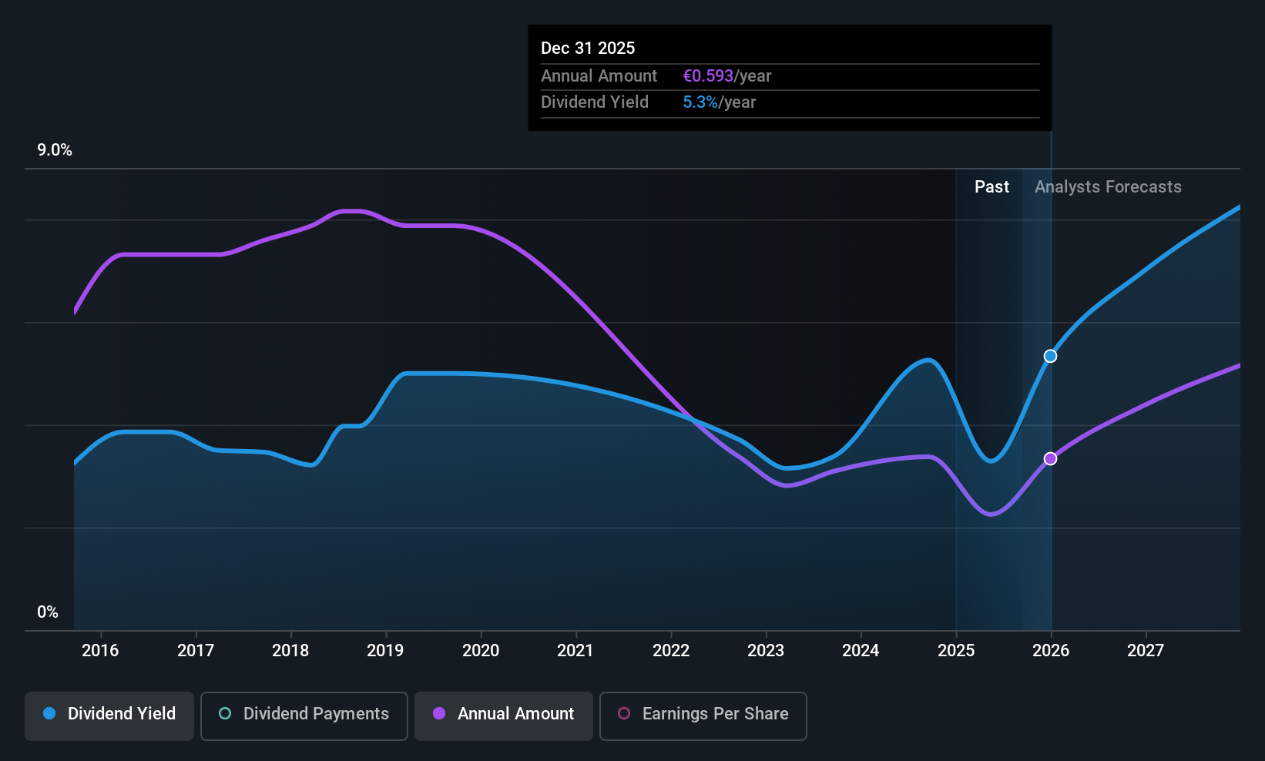Viewport: 1265px width, 761px height.
Task: Toggle the Annual Amount legend button
Action: click(504, 716)
